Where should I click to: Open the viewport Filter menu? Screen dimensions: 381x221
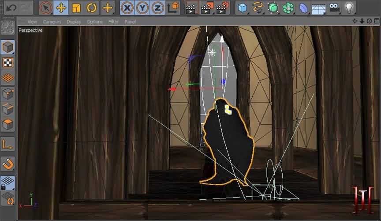(x=113, y=22)
